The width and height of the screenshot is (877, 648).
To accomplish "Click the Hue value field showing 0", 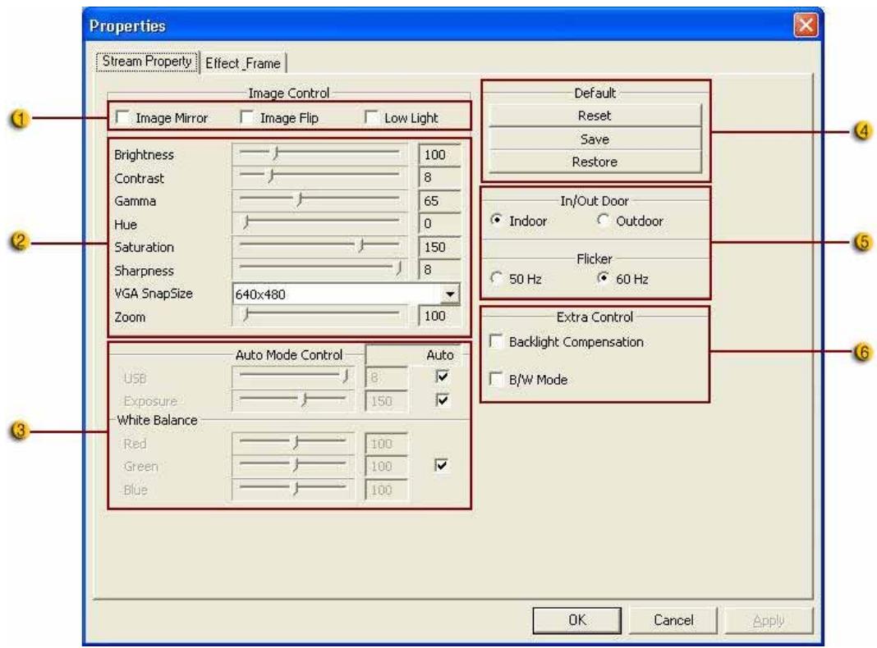I will (439, 223).
